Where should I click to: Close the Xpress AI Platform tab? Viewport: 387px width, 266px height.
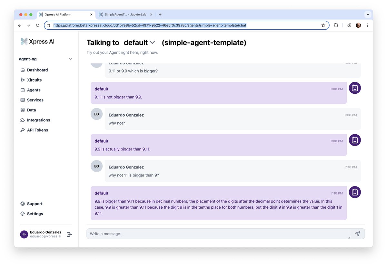point(91,14)
